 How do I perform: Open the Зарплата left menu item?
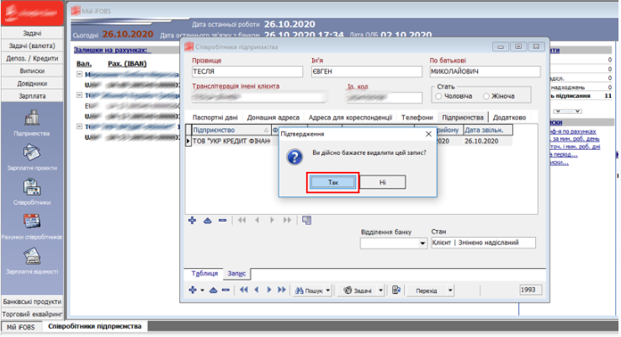click(32, 96)
